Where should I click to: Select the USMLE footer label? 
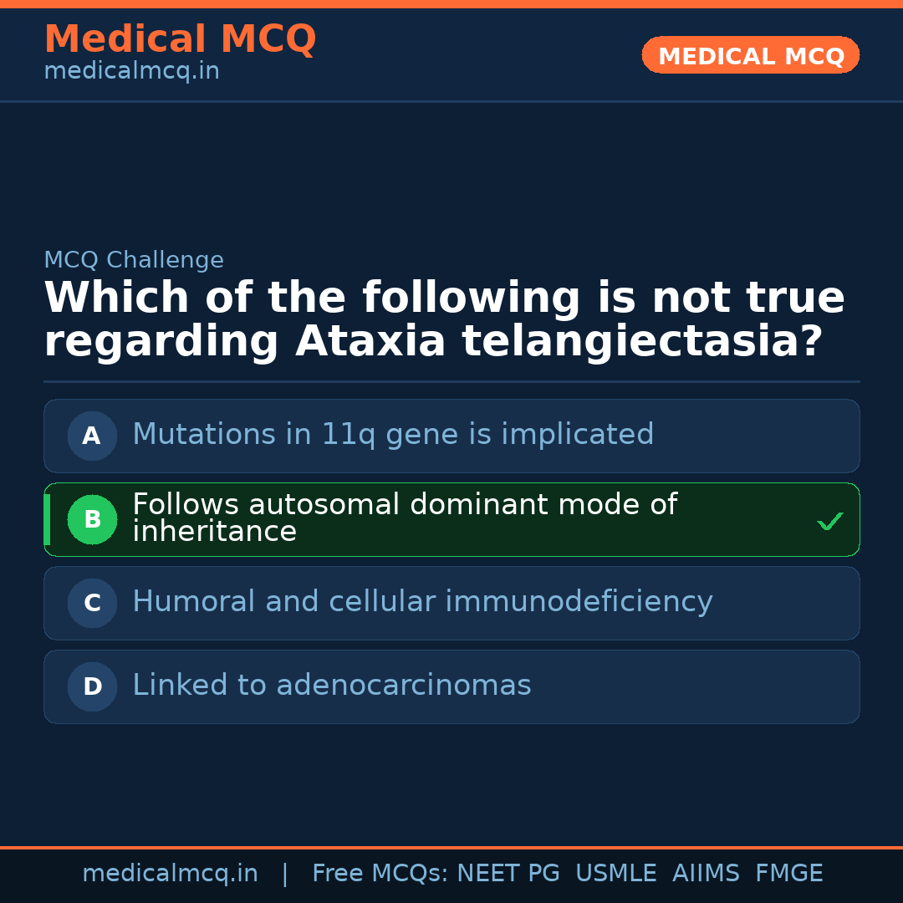[x=615, y=874]
